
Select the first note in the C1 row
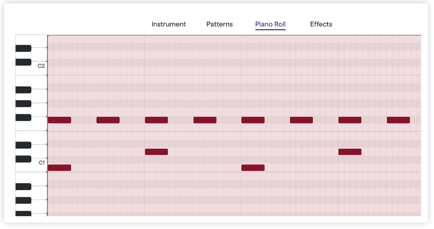[x=59, y=168]
